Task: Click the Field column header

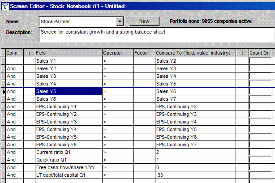Action: tap(69, 53)
